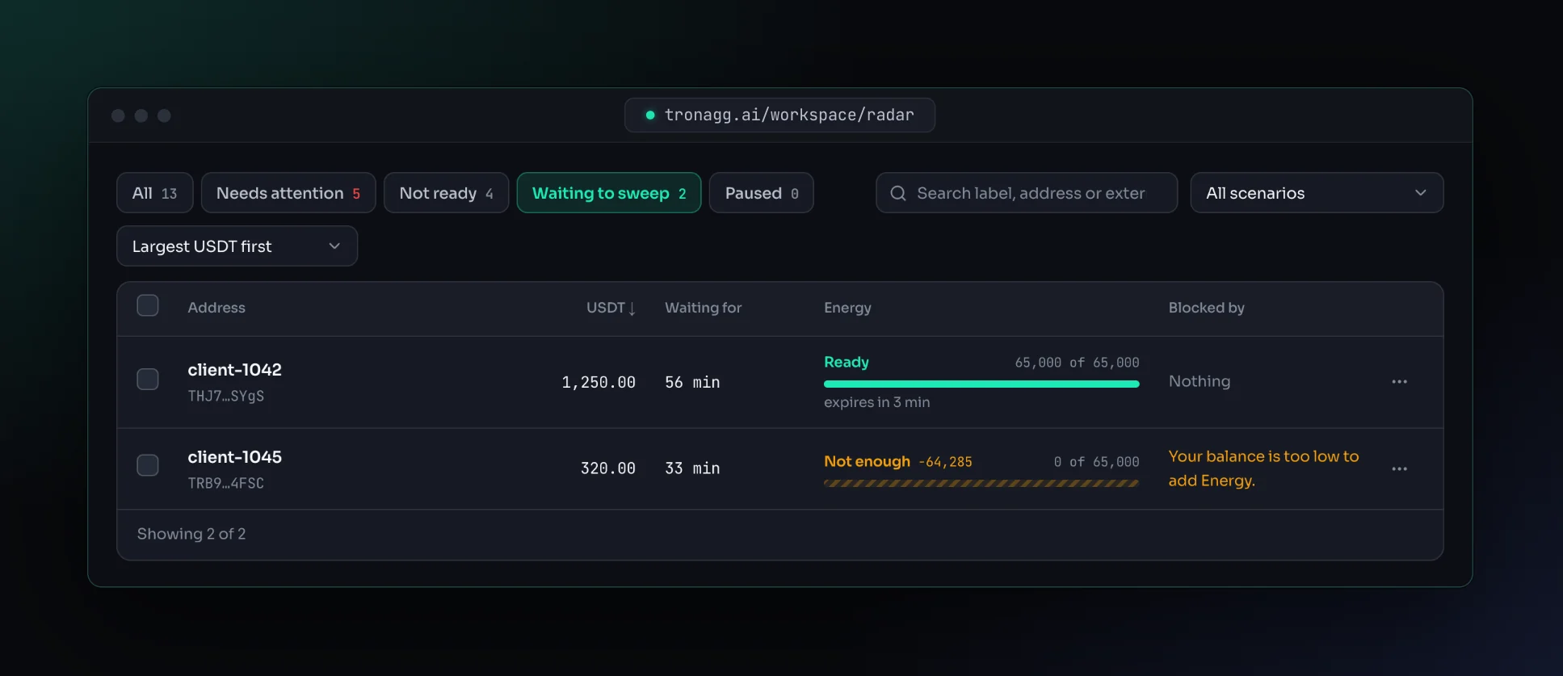Click the USDT sort arrow in header
Viewport: 1563px width, 676px height.
coord(632,308)
